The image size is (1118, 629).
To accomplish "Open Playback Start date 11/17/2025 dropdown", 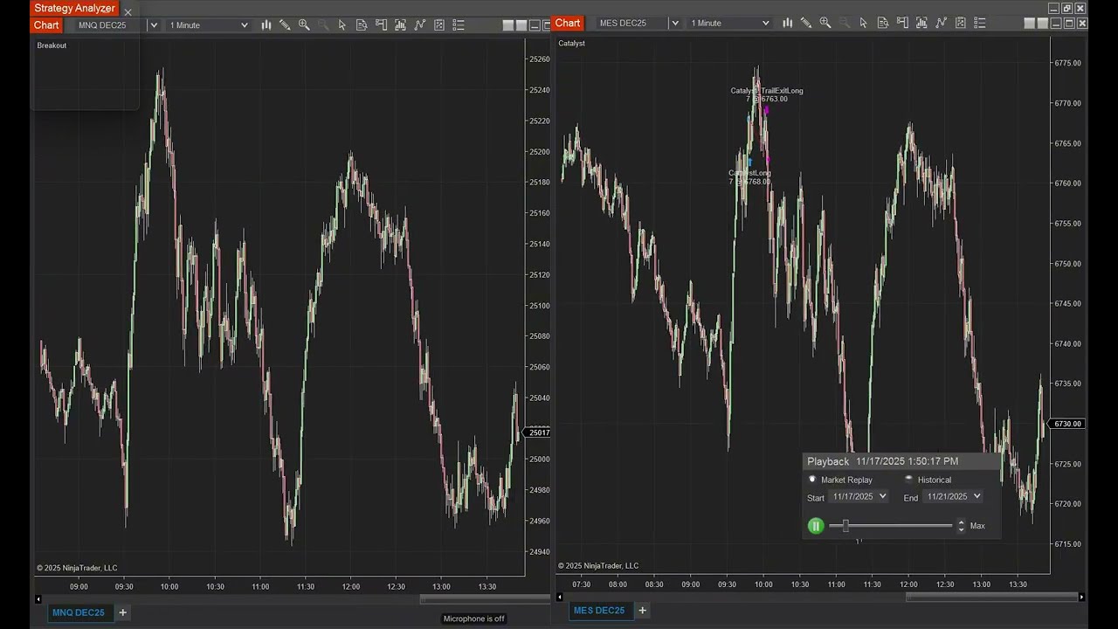I will click(859, 496).
